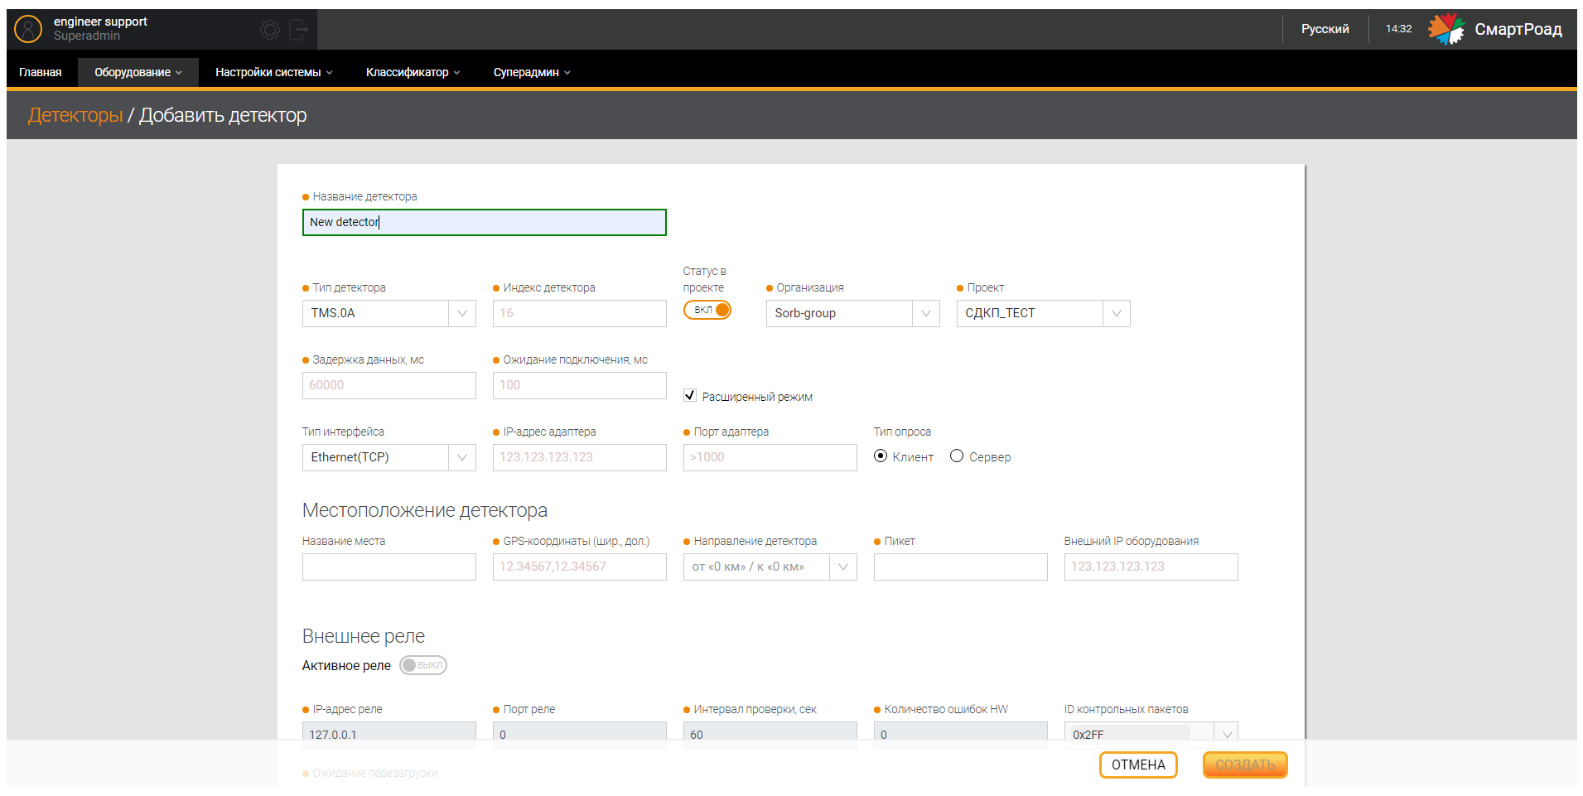Select the Сервер radio button
Screen dimensions: 1583x796
[x=957, y=456]
